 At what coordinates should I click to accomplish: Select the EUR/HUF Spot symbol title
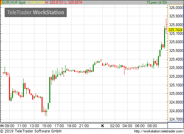(14, 2)
